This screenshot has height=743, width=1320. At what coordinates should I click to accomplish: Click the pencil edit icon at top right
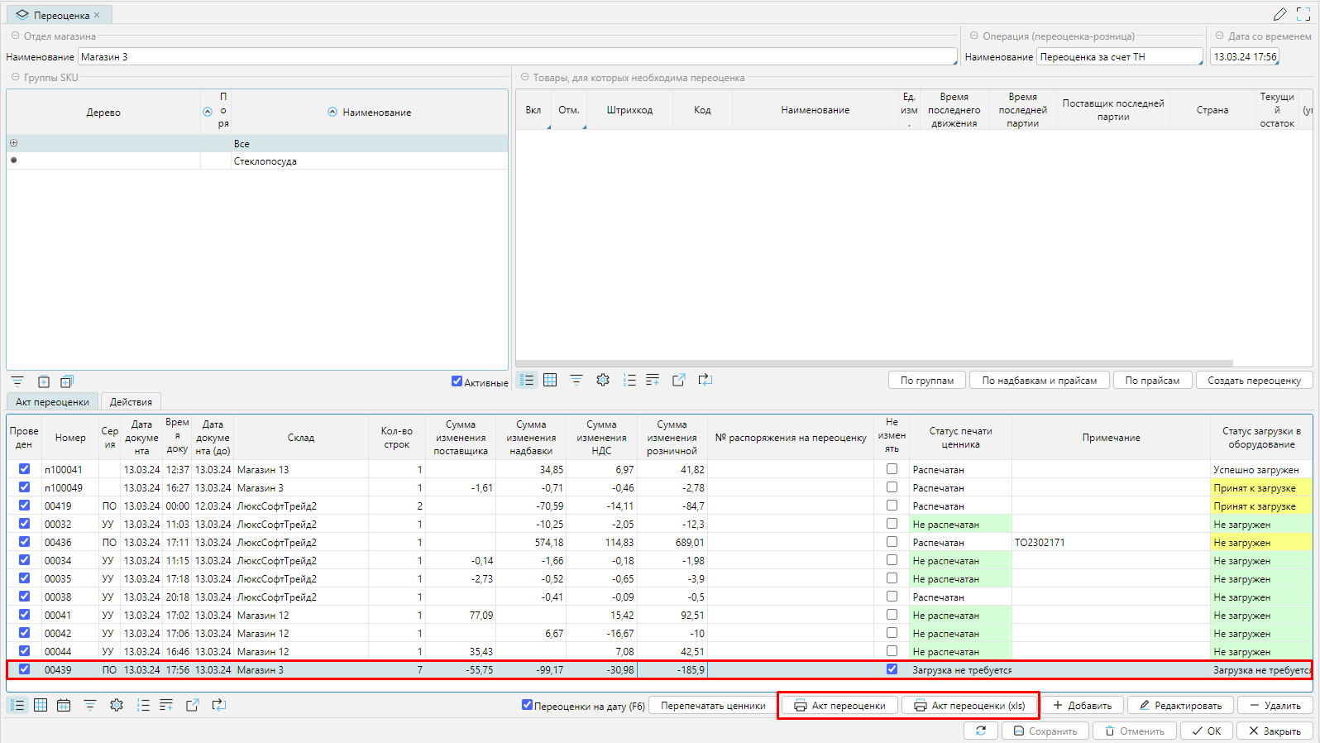point(1279,14)
